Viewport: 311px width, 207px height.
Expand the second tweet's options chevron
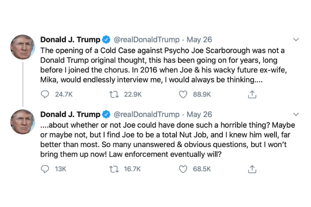[295, 114]
